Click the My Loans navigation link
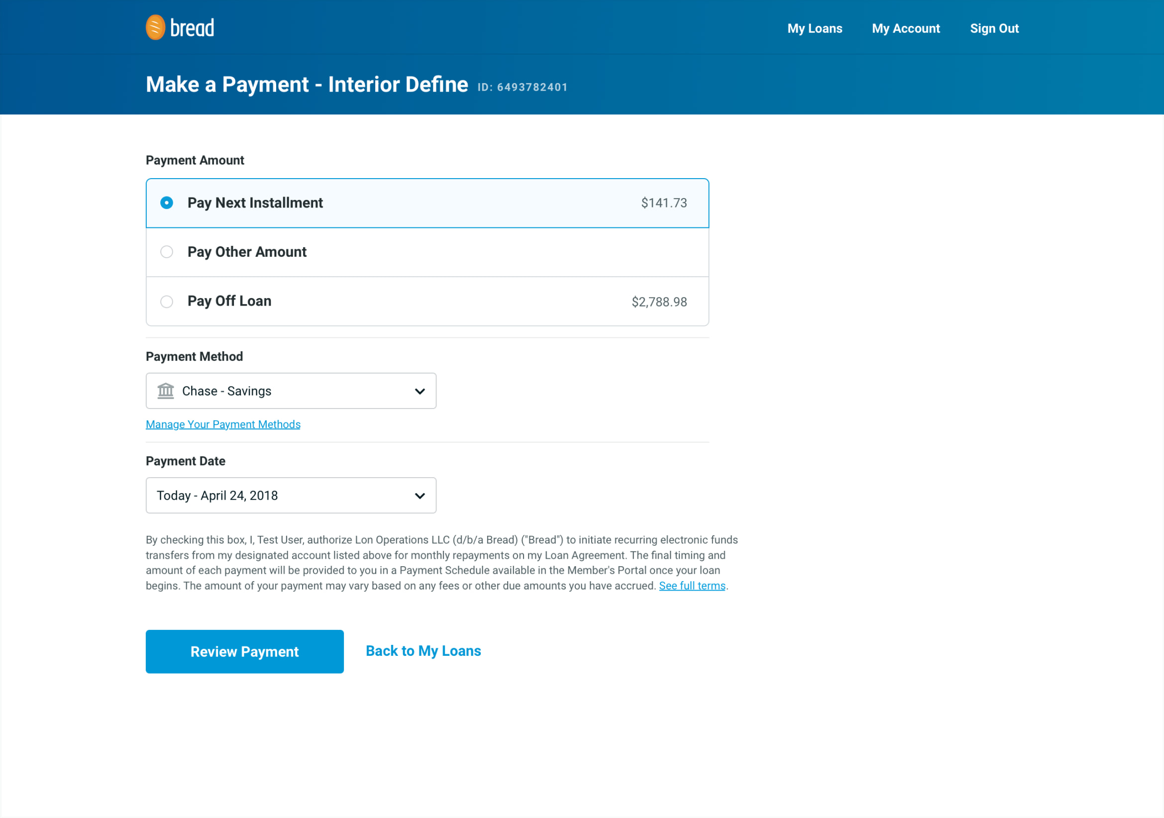 [814, 27]
